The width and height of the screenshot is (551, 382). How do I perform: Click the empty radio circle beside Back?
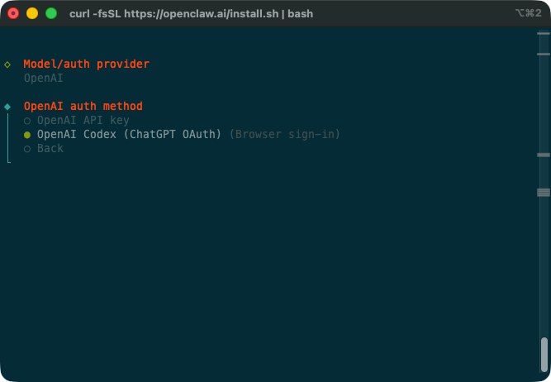tap(27, 149)
